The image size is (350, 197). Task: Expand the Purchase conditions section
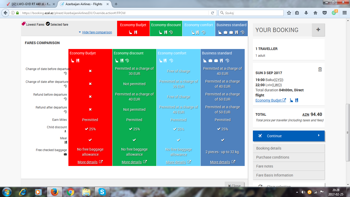pos(289,157)
